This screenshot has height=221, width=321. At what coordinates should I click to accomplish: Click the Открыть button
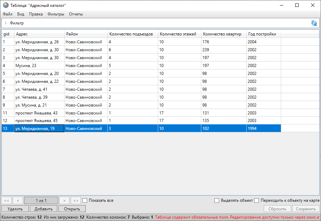pyautogui.click(x=72, y=209)
